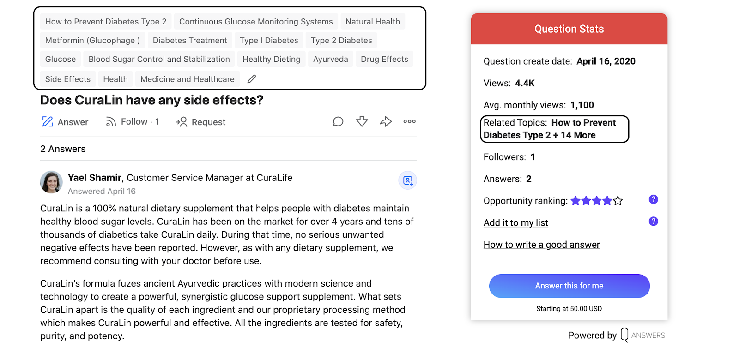Click the Powered by Q-Answers logo
The image size is (739, 348).
click(617, 335)
